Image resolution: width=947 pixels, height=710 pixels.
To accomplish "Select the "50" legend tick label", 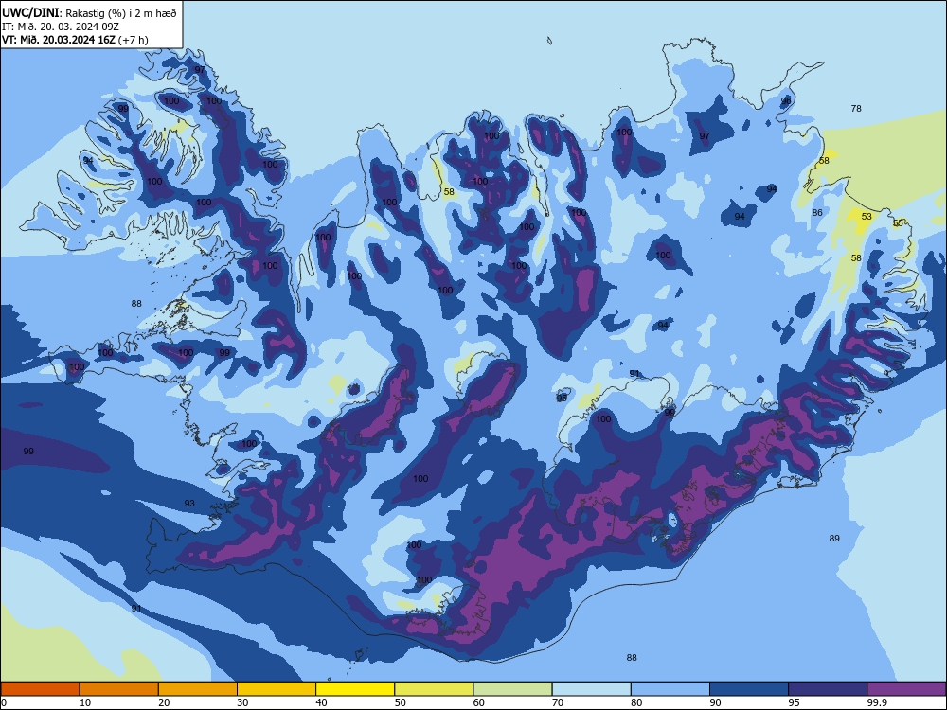I will pyautogui.click(x=401, y=702).
